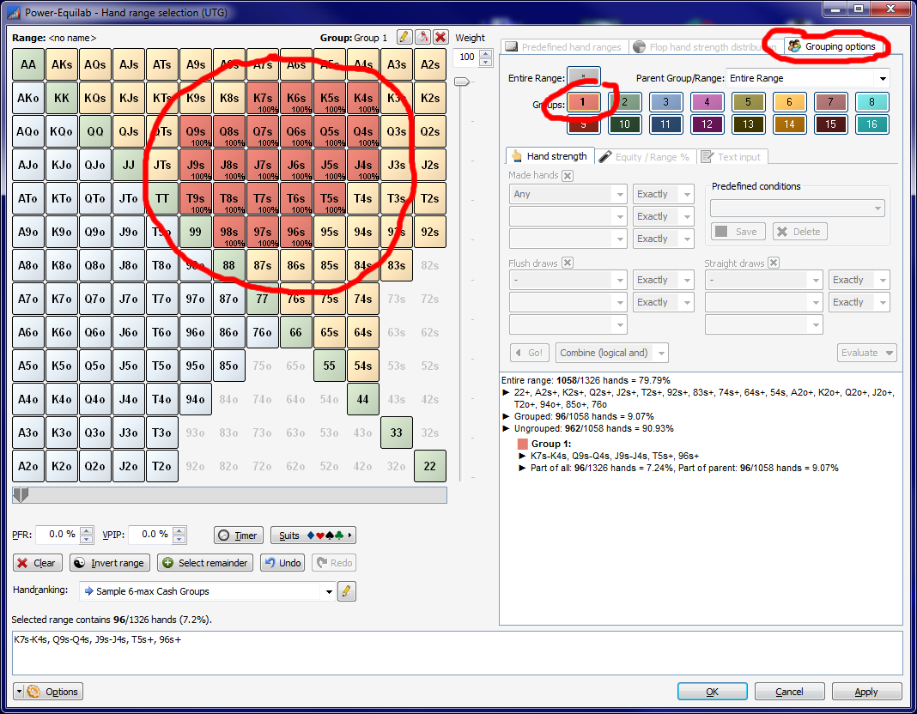Viewport: 917px width, 714px height.
Task: Switch to Predefined hand ranges tab
Action: click(564, 46)
